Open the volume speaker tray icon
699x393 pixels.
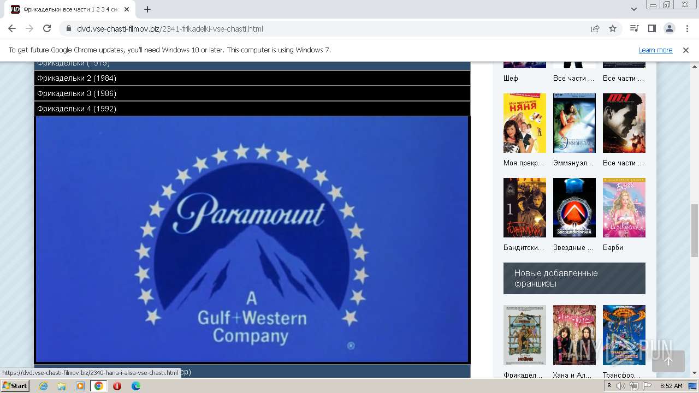(x=621, y=386)
